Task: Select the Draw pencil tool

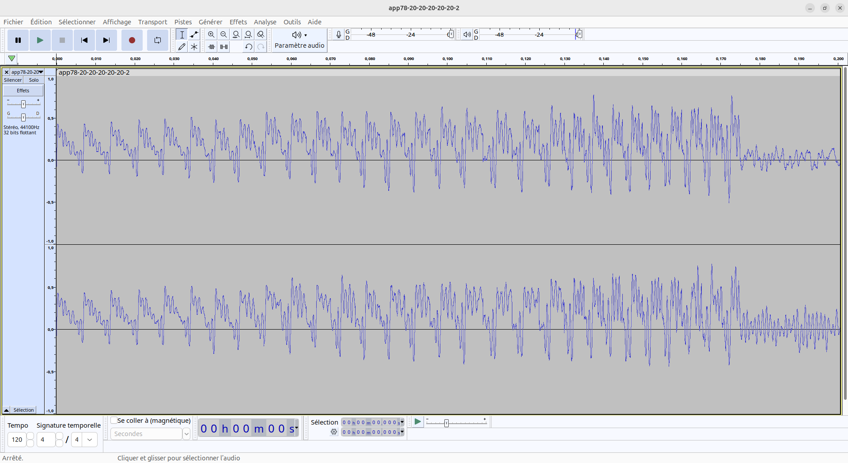Action: coord(182,47)
